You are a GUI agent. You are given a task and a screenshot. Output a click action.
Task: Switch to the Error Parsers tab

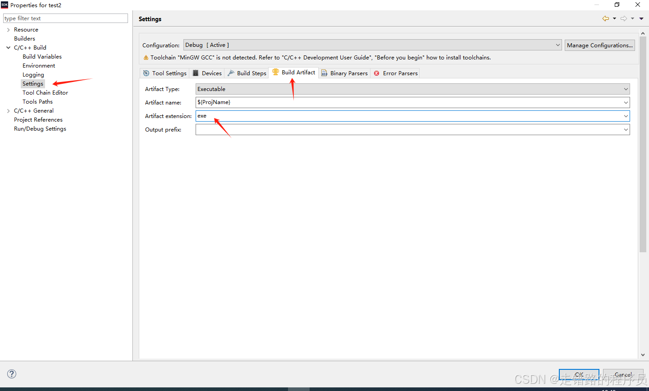tap(395, 73)
